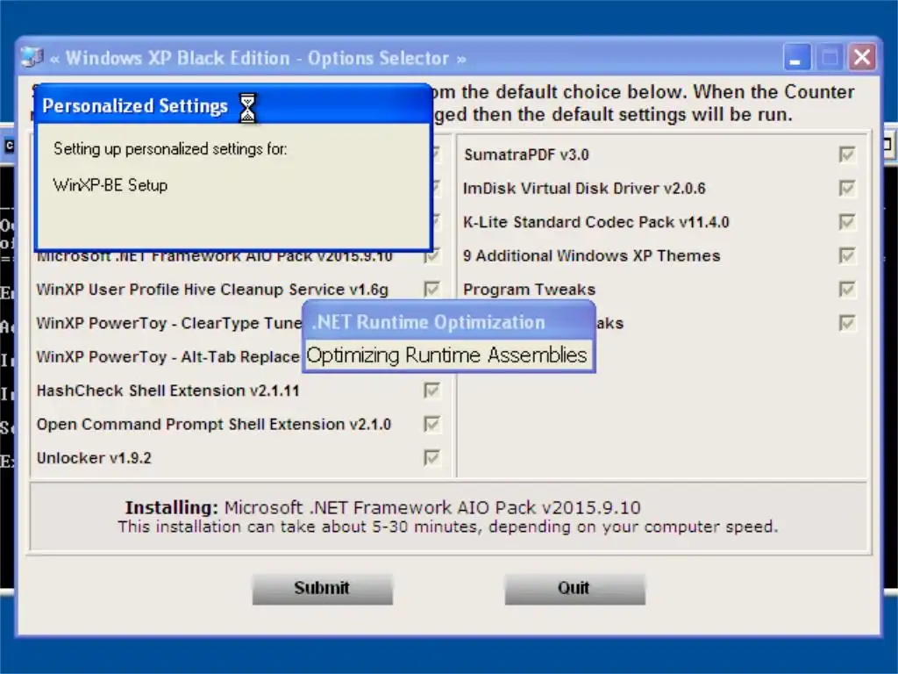898x674 pixels.
Task: Select WinXP User Profile Hive Cleanup Service label
Action: pos(212,290)
